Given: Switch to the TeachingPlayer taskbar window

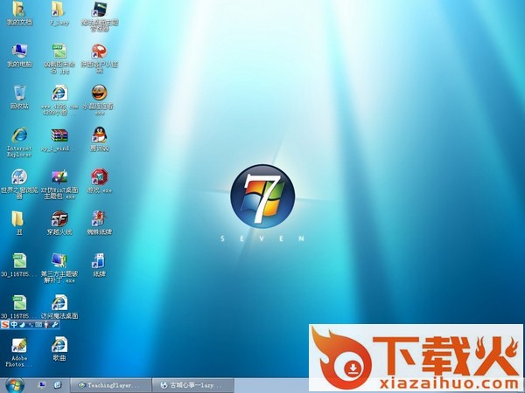Looking at the screenshot, I should pyautogui.click(x=111, y=385).
